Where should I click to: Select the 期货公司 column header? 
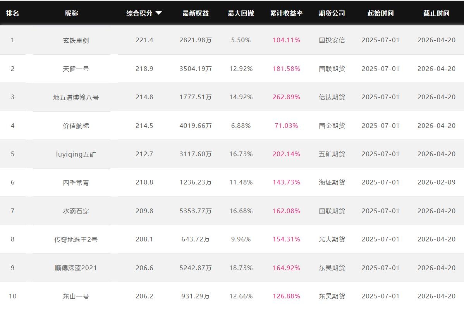tap(332, 13)
